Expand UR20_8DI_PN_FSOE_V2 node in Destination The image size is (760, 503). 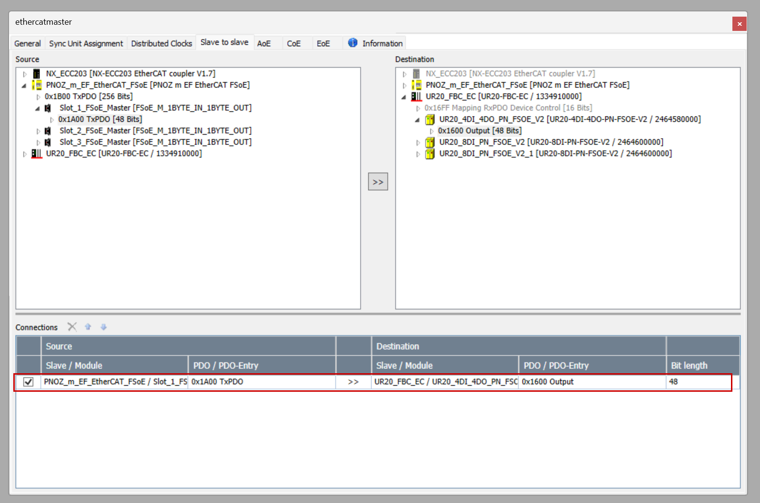point(418,143)
